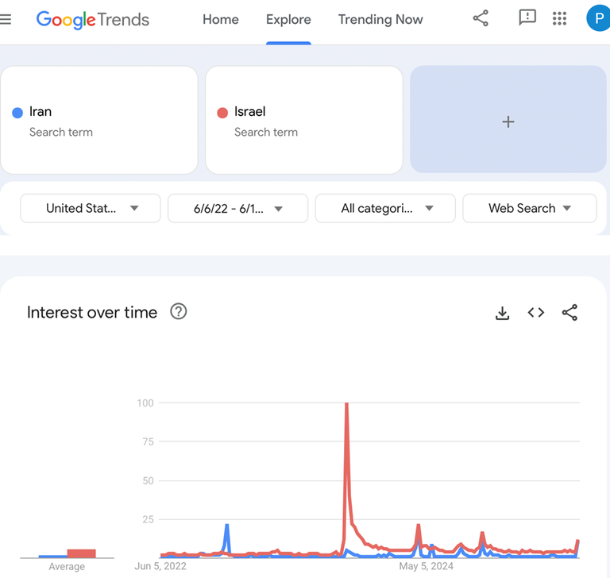
Task: Open the hamburger main menu
Action: coord(6,19)
